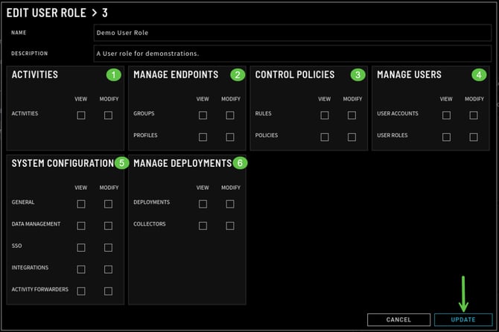Toggle Modify for User Roles
499x332 pixels.
click(x=474, y=137)
